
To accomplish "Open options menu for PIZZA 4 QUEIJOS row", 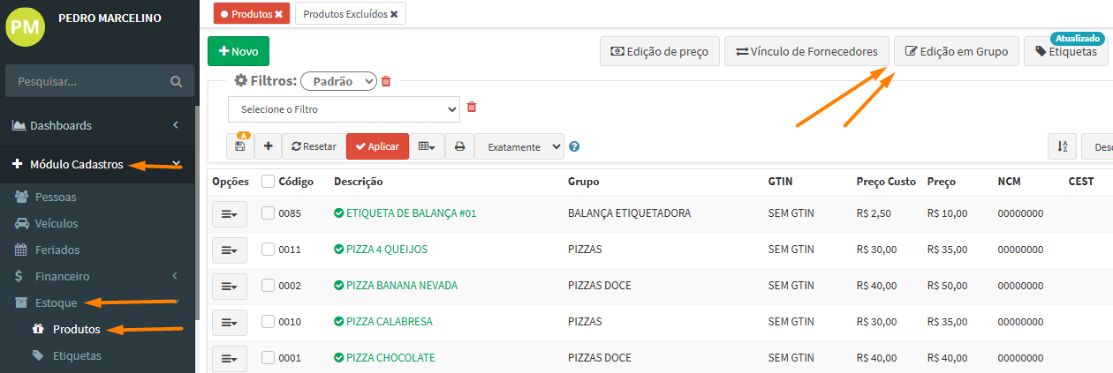I will click(x=229, y=250).
